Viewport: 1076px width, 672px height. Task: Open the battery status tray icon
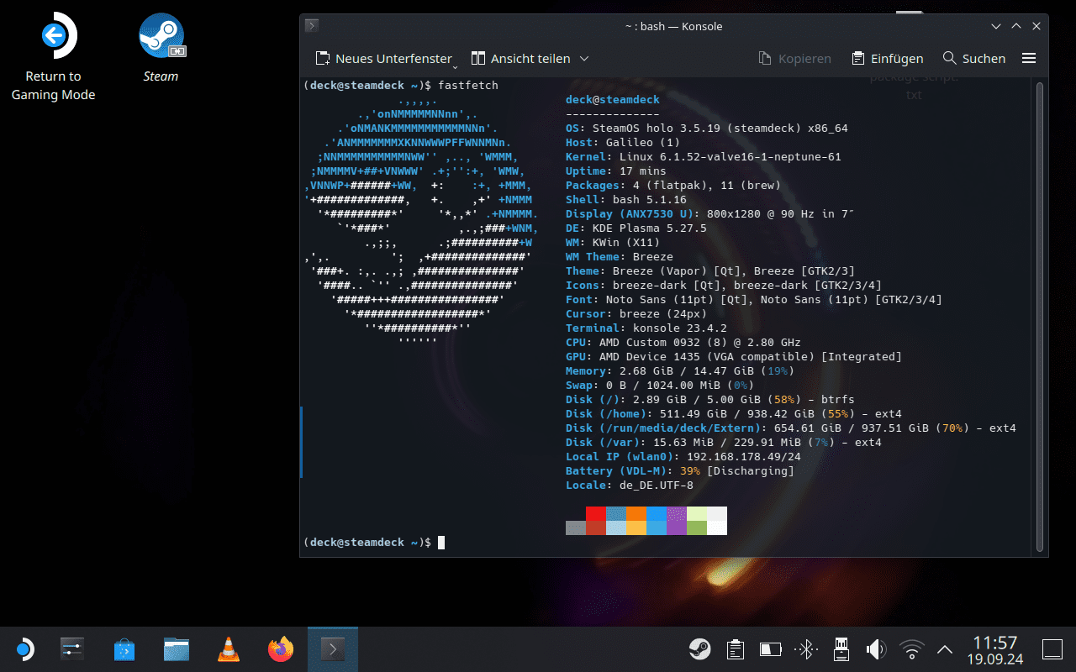click(770, 649)
